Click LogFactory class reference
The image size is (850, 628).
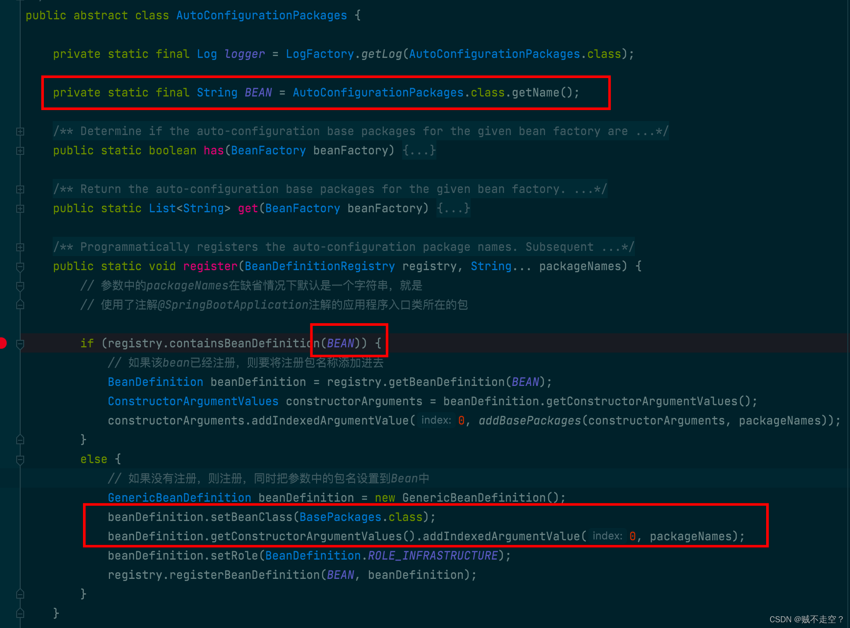(x=320, y=54)
